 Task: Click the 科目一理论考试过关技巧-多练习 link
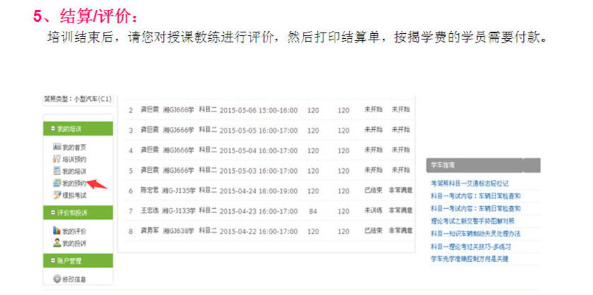470,246
